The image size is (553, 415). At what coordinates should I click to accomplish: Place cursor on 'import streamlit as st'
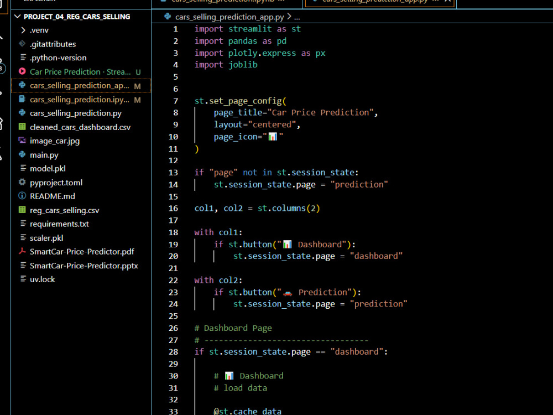pyautogui.click(x=248, y=29)
